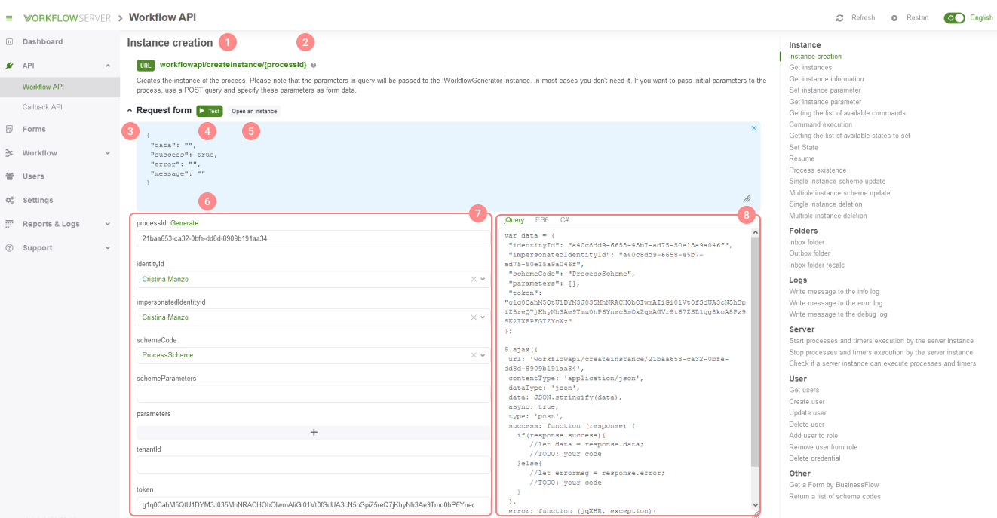Image resolution: width=997 pixels, height=518 pixels.
Task: Click the Refresh icon in header
Action: pyautogui.click(x=839, y=17)
